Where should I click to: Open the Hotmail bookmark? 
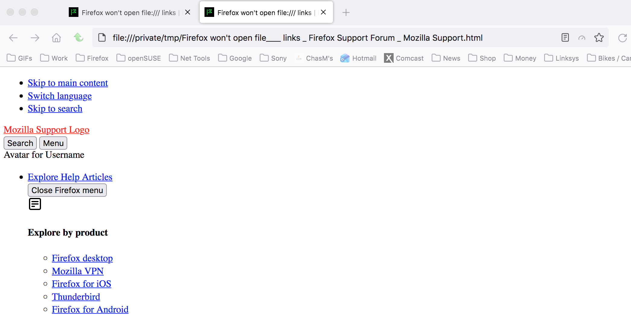358,58
